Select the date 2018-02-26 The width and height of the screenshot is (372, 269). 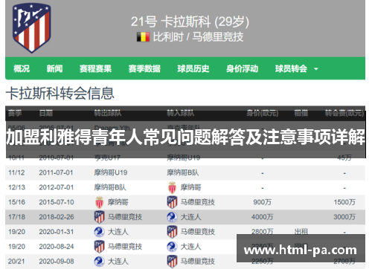click(x=57, y=217)
